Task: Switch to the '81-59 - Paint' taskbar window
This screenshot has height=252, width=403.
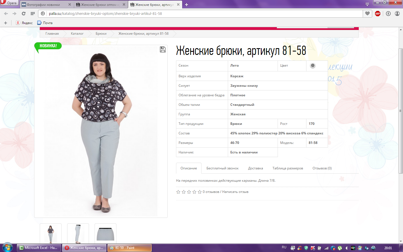Action: coord(130,248)
